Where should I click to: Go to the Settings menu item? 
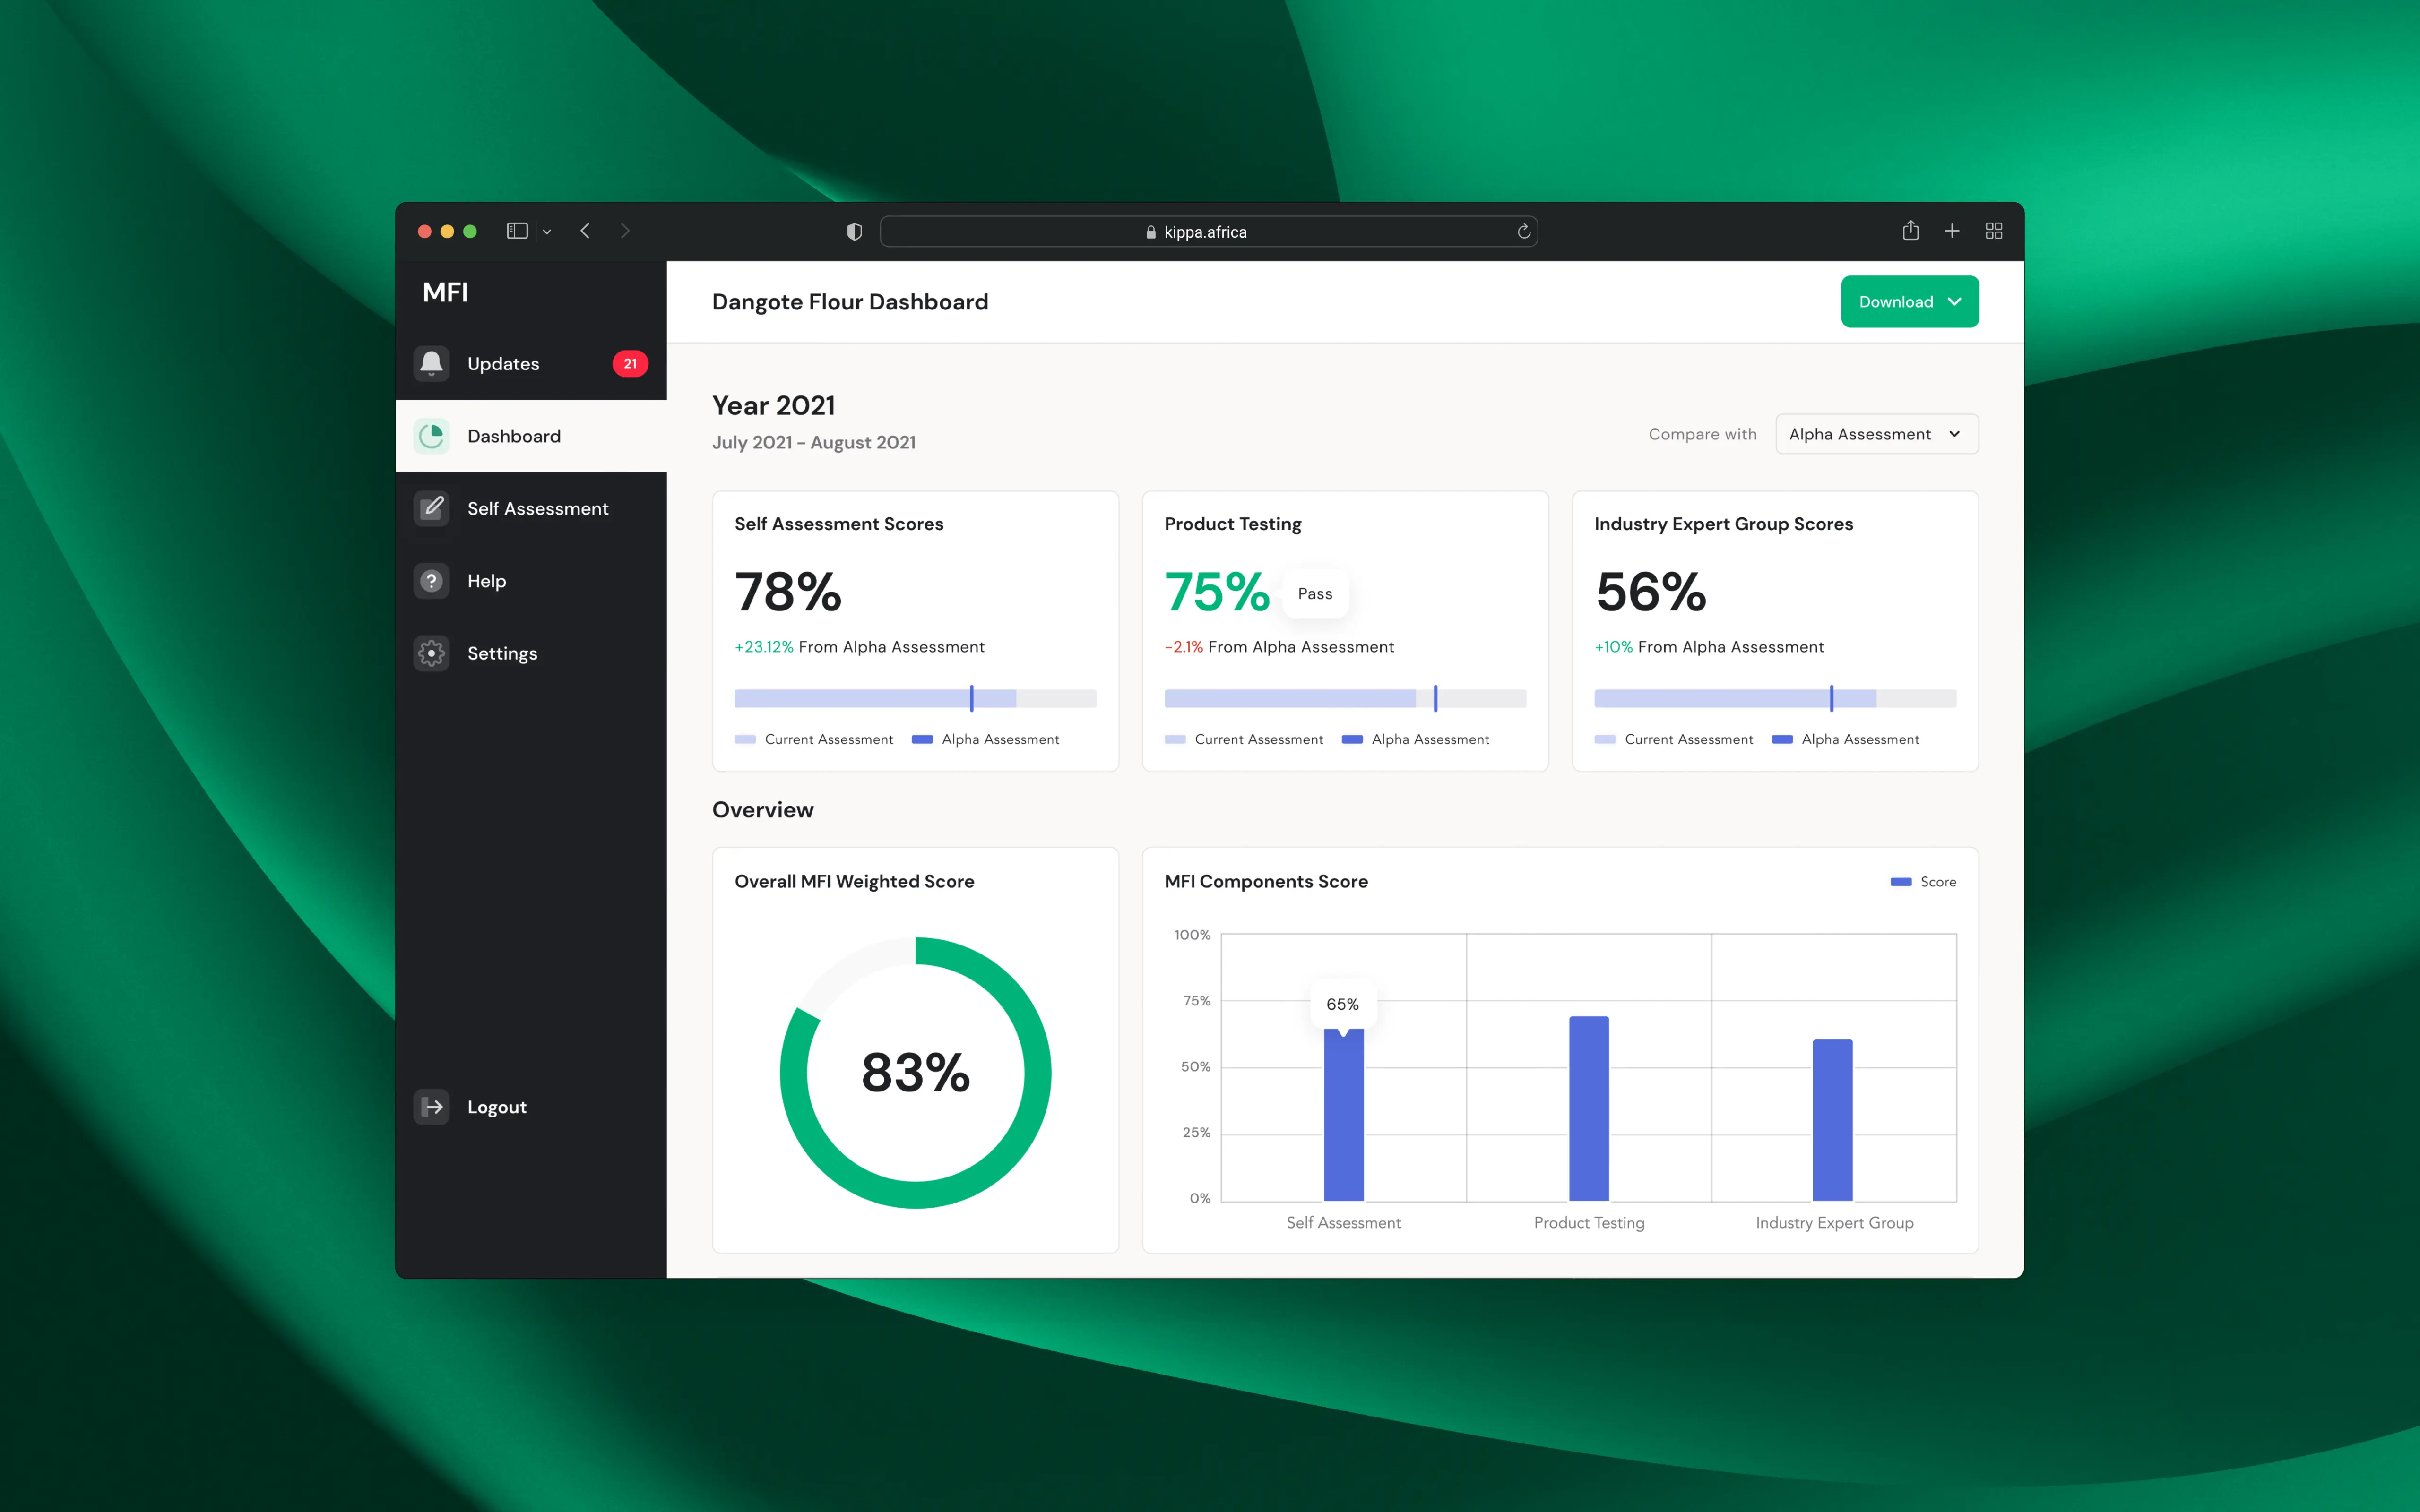point(502,653)
